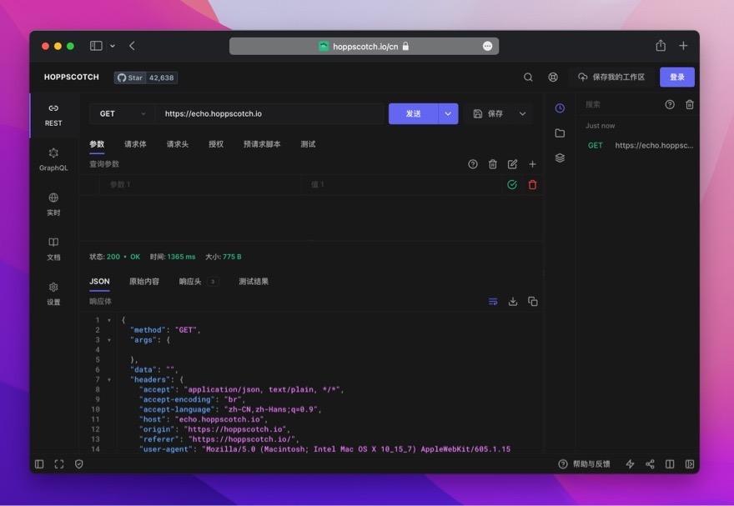The width and height of the screenshot is (734, 506).
Task: Click the 发送 send button
Action: point(414,113)
